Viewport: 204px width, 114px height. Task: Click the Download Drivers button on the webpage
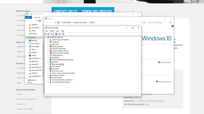pyautogui.click(x=97, y=11)
